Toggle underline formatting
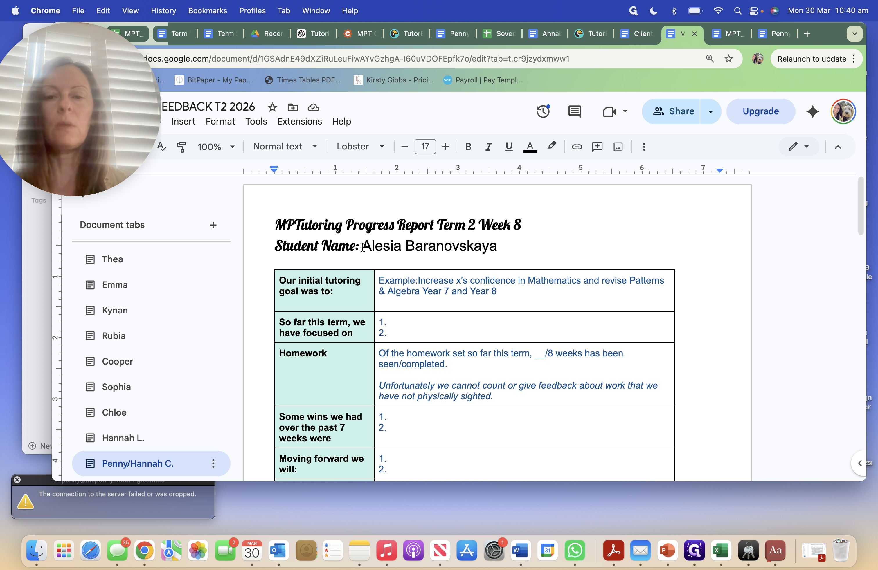The width and height of the screenshot is (878, 570). (509, 147)
